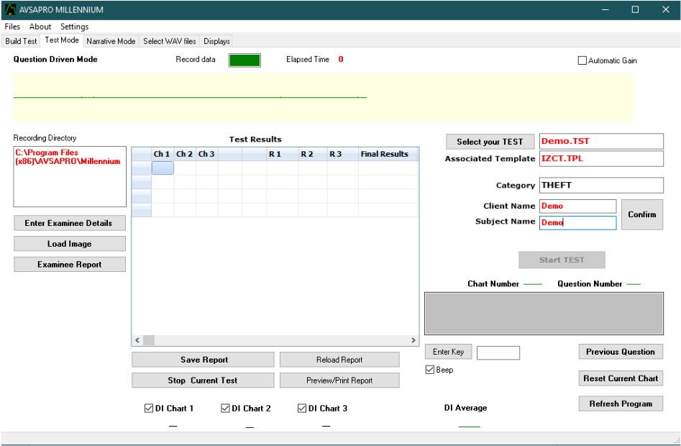
Task: Click the Preview/Print Report button
Action: (339, 381)
